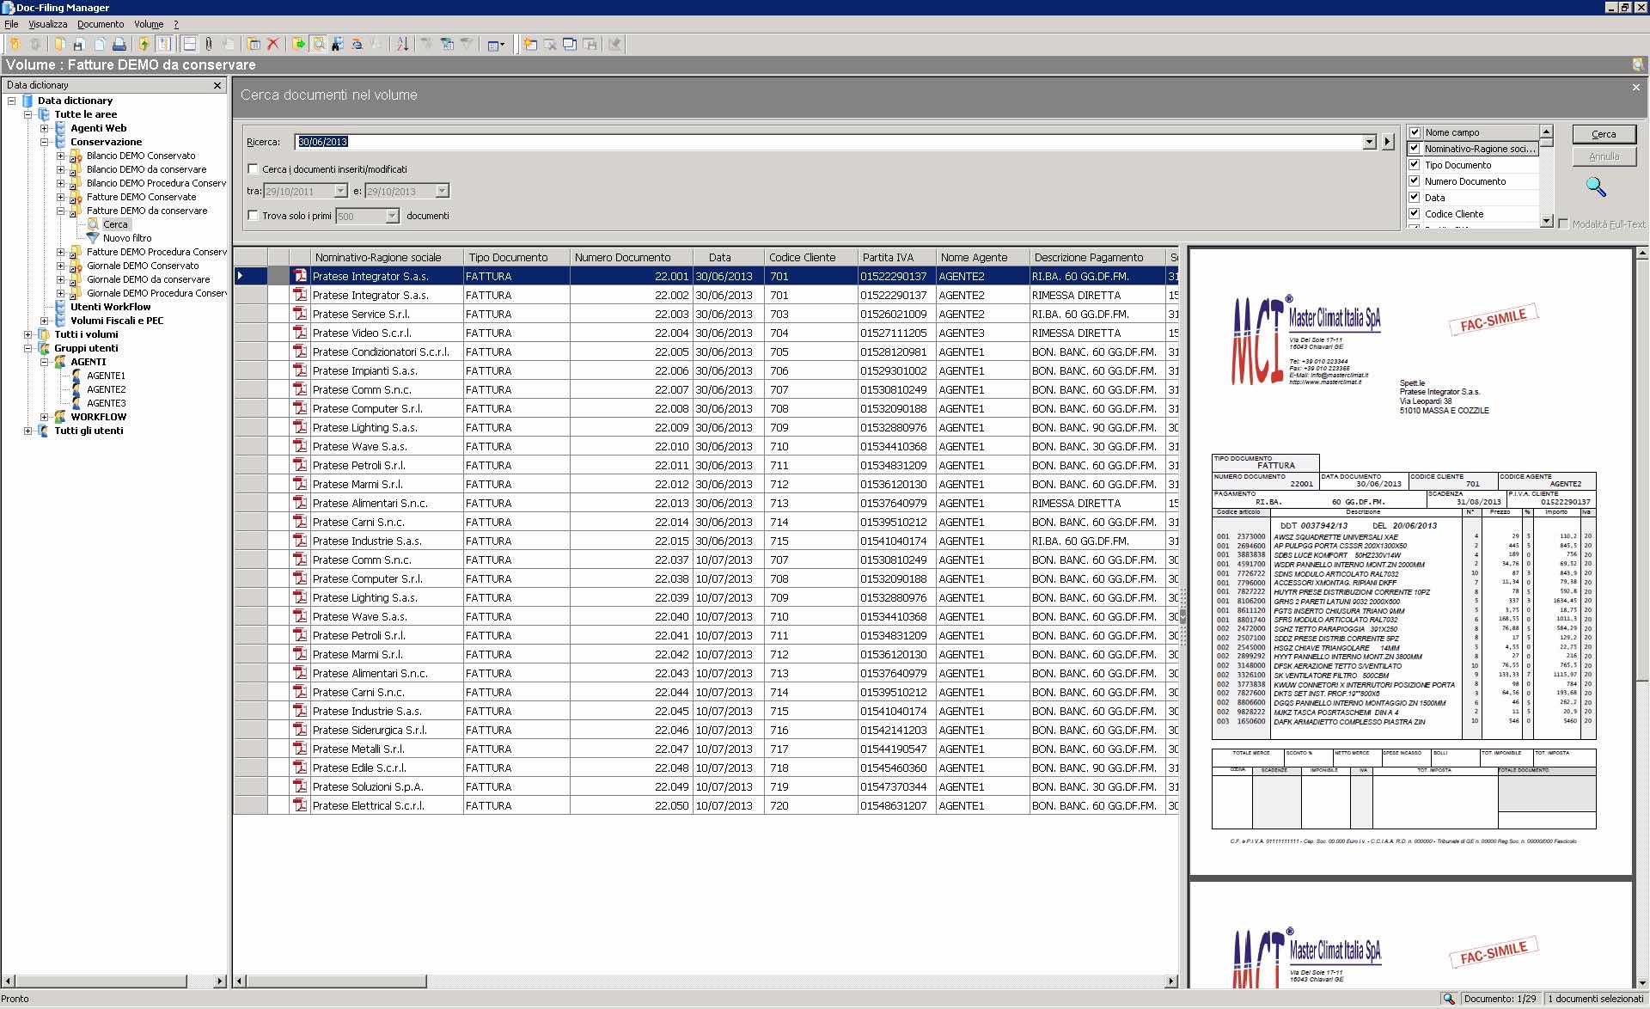
Task: Click the folder with green arrow toolbar icon
Action: 299,44
